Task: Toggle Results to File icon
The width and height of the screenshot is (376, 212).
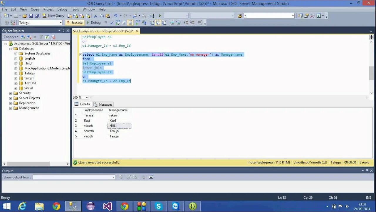Action: [164, 23]
